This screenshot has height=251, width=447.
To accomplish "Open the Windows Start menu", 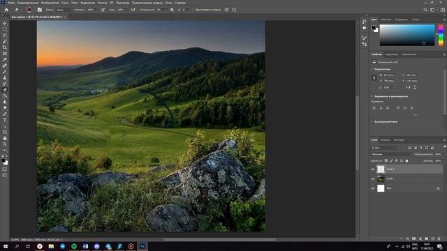I will pyautogui.click(x=6, y=246).
